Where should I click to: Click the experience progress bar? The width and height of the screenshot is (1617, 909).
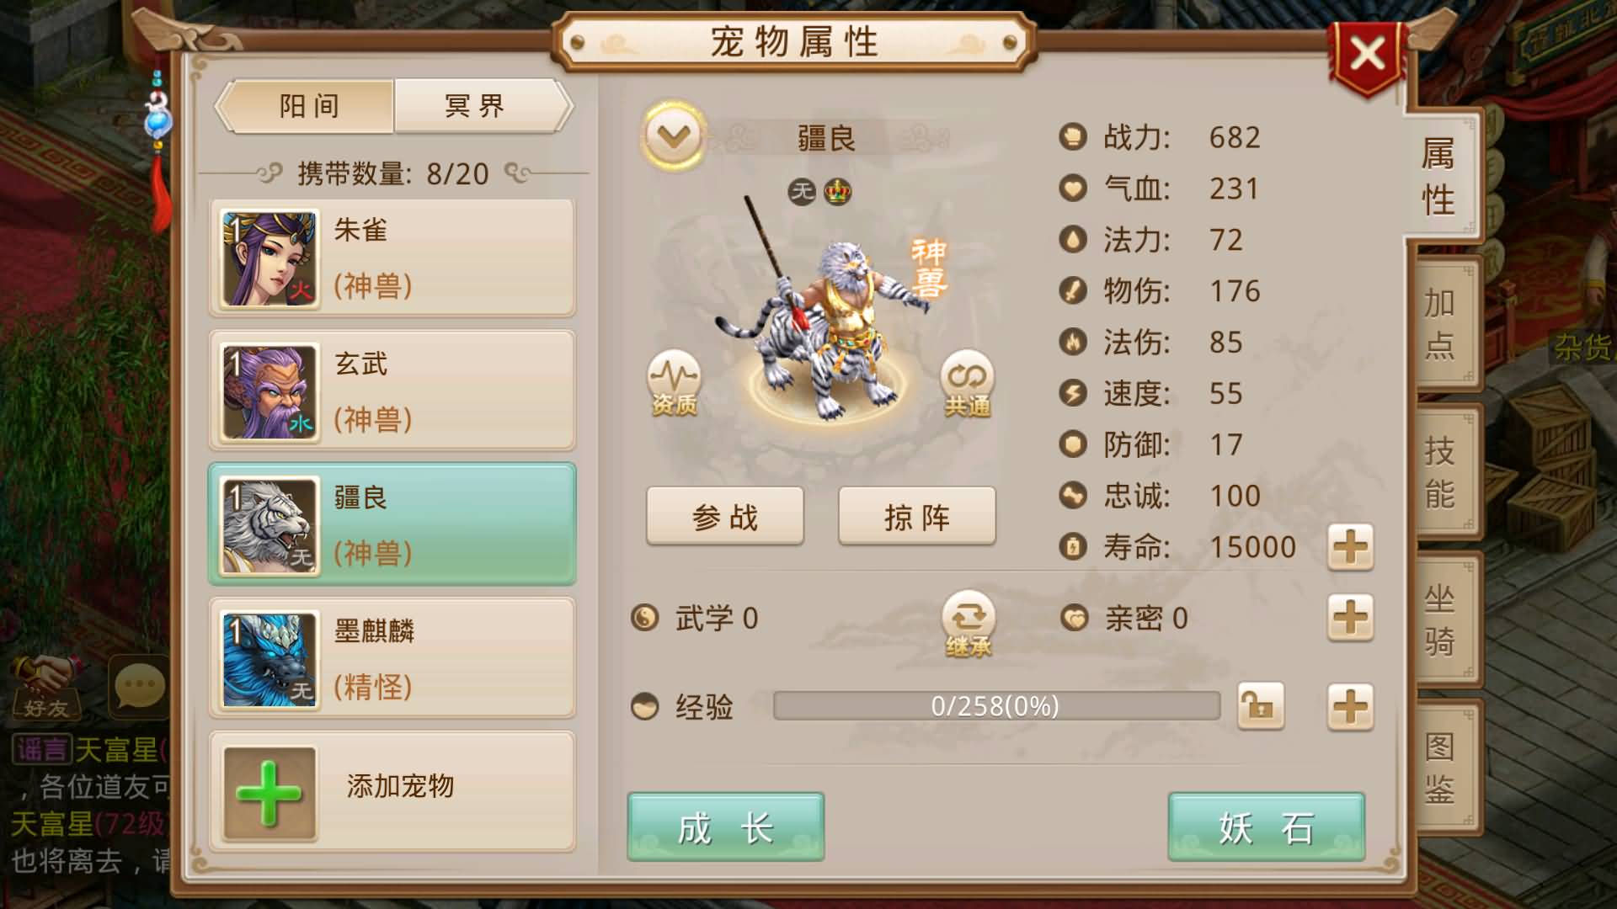tap(996, 706)
